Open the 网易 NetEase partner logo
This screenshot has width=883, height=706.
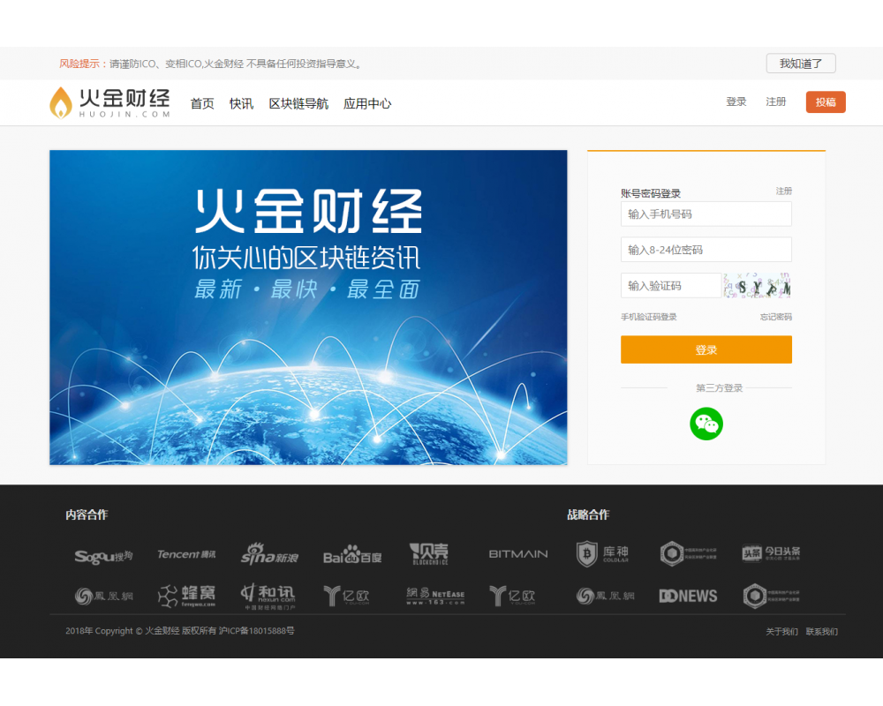[x=435, y=596]
